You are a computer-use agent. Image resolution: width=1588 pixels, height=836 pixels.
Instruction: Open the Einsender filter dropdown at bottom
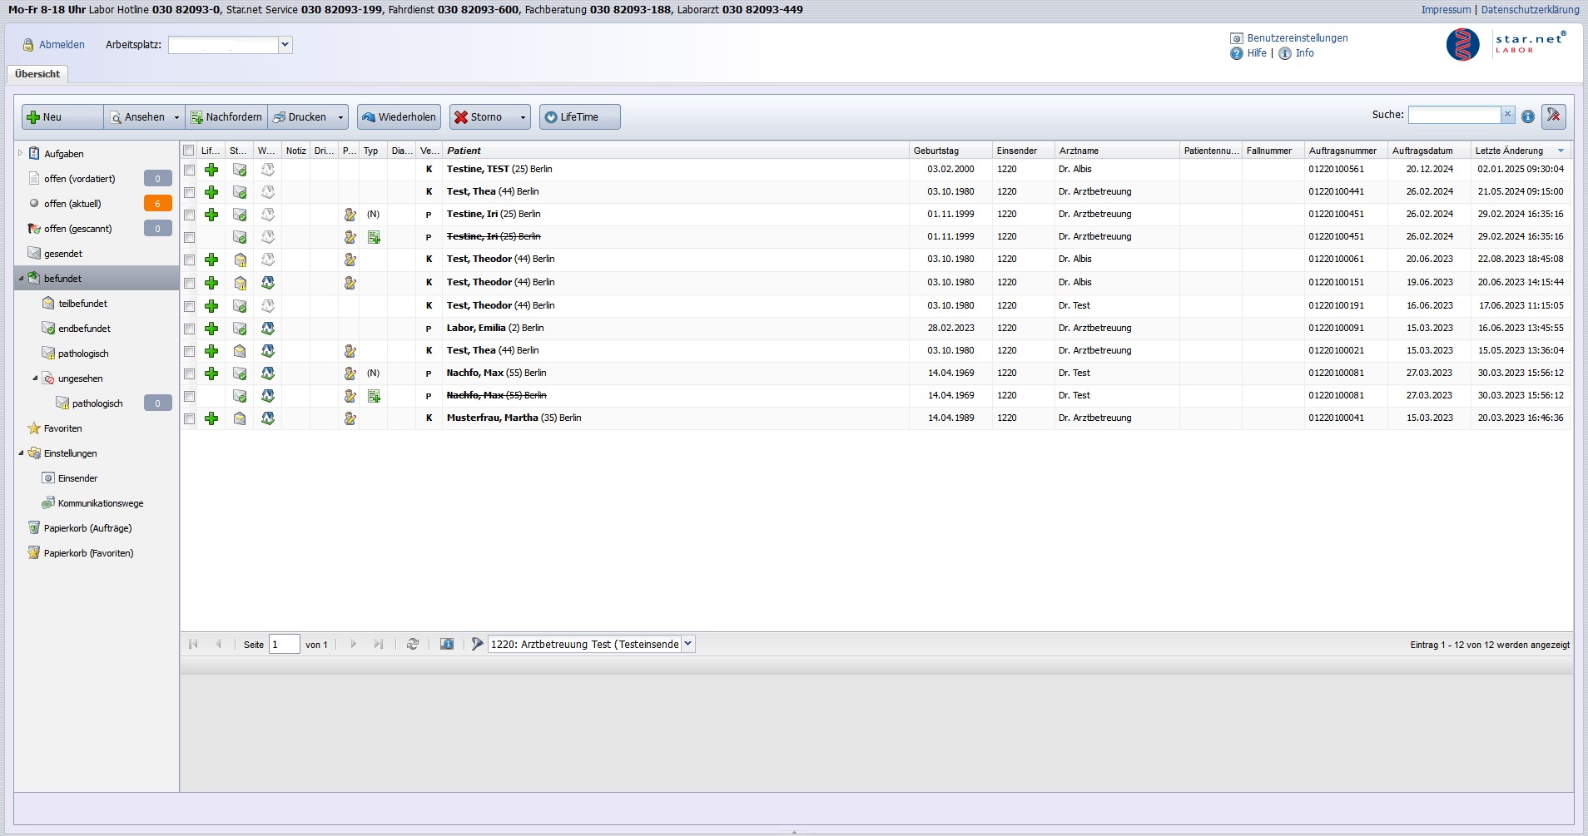pos(687,644)
